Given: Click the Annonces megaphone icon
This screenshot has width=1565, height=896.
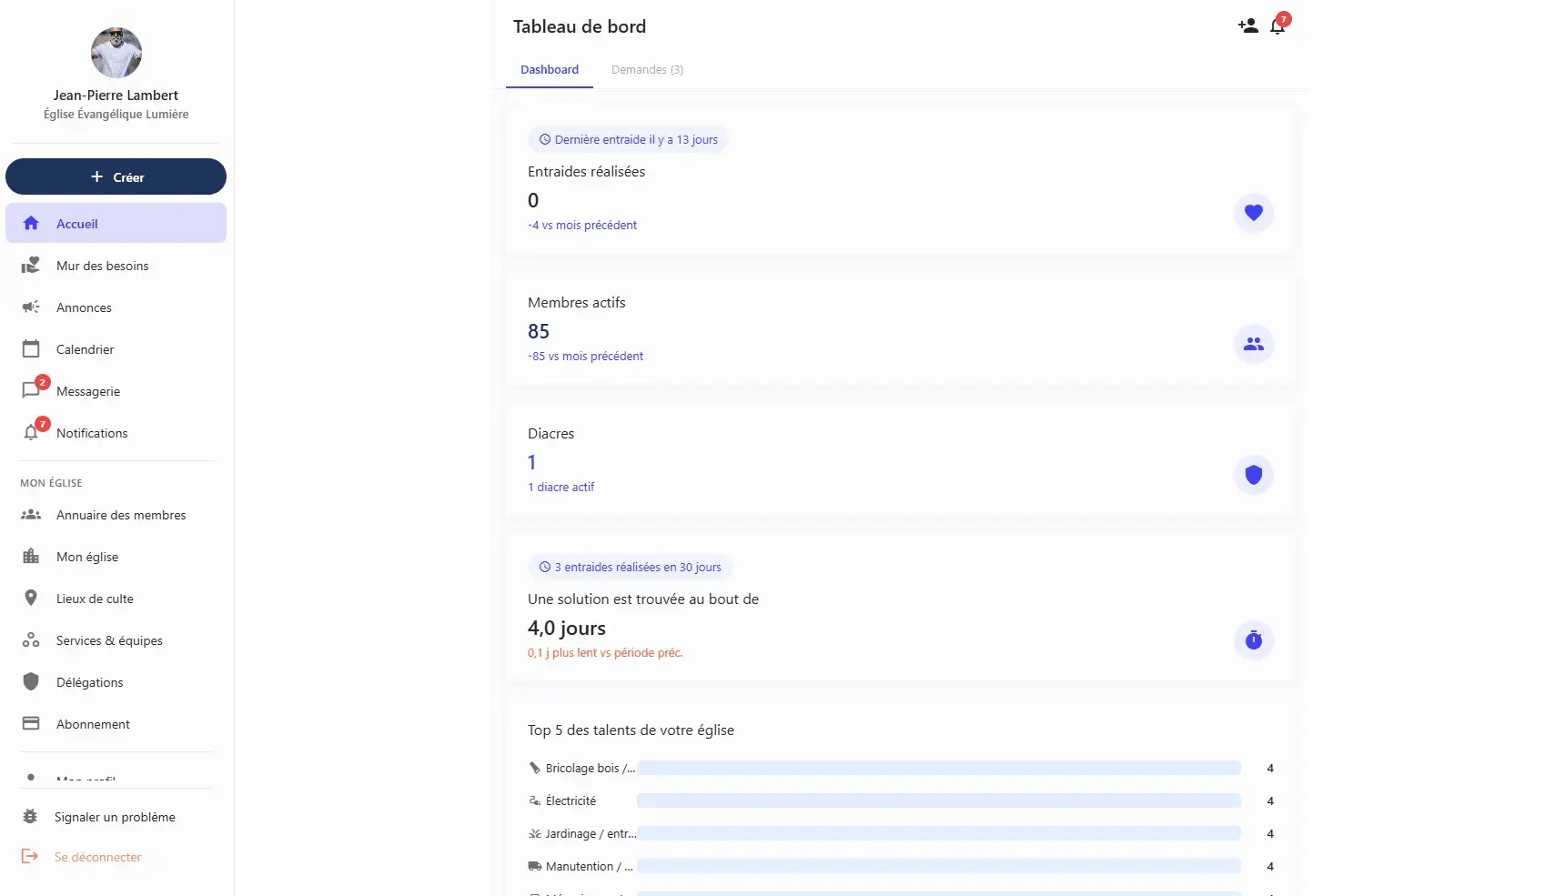Looking at the screenshot, I should [31, 307].
